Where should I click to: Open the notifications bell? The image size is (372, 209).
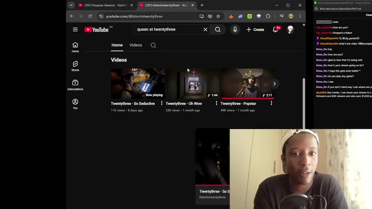275,29
